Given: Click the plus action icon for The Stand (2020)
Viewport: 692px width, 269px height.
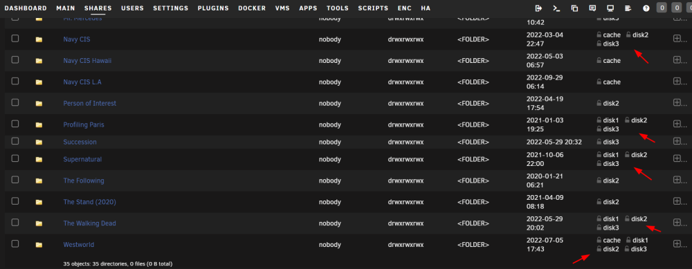Looking at the screenshot, I should pyautogui.click(x=677, y=201).
